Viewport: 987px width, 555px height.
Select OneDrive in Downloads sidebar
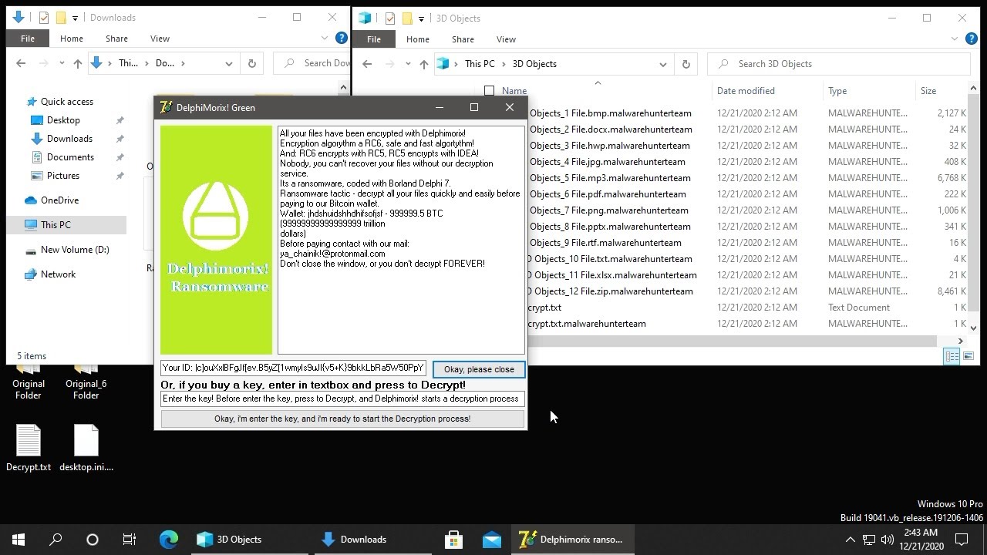click(59, 200)
